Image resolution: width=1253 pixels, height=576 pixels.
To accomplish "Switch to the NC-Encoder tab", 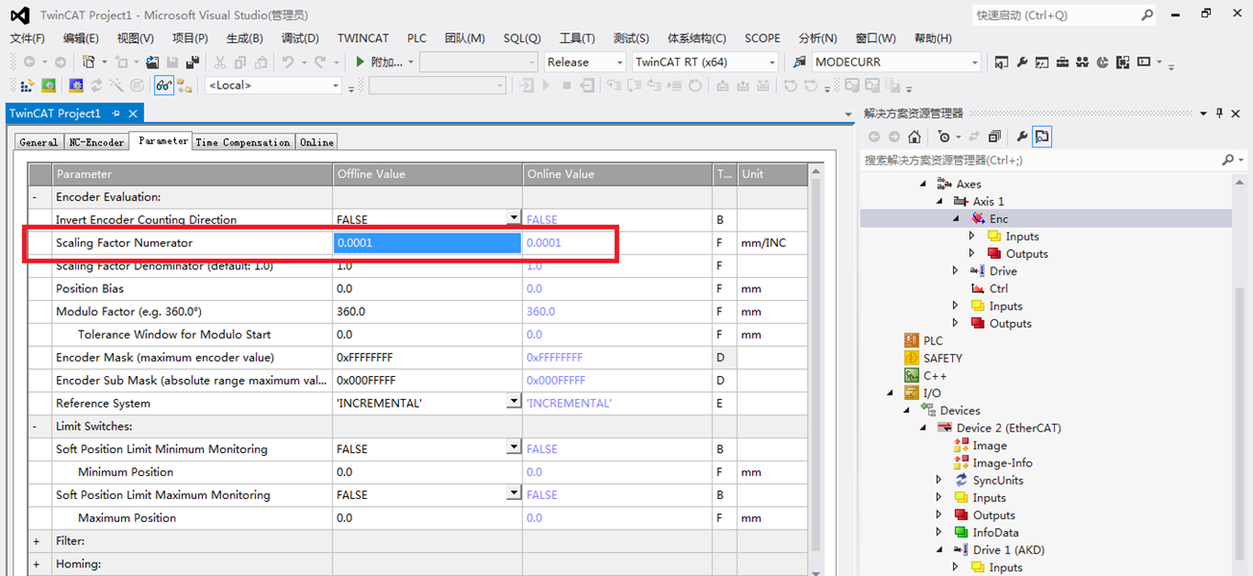I will click(x=96, y=142).
